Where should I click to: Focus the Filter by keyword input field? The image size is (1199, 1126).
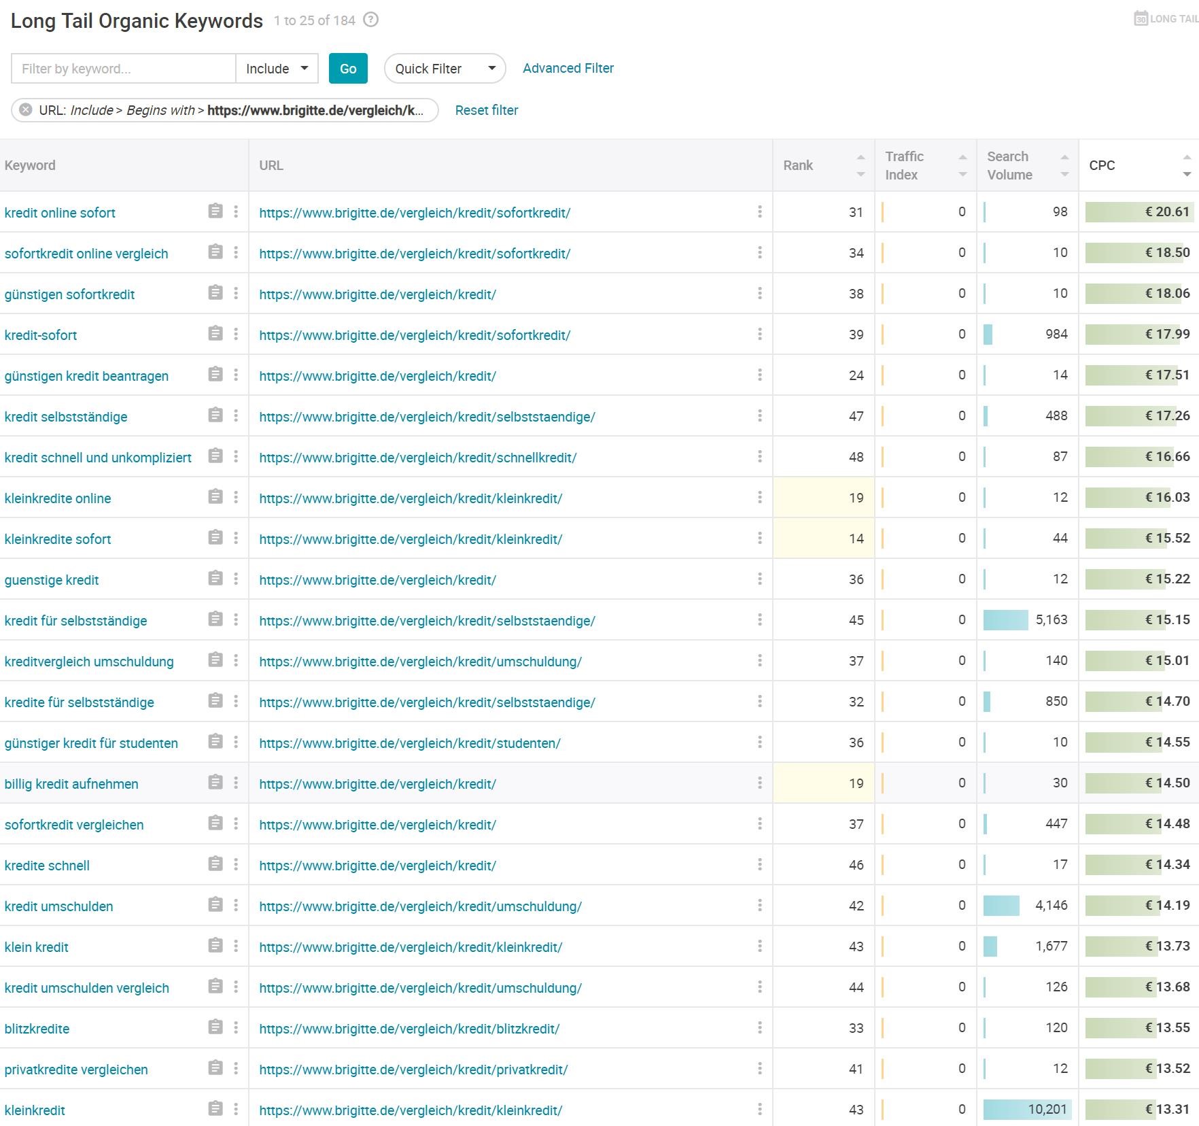point(124,69)
